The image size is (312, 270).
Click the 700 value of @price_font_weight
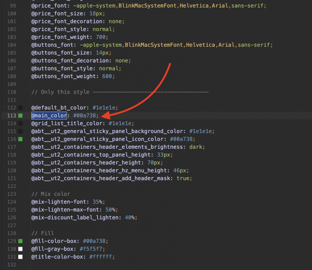tap(101, 37)
